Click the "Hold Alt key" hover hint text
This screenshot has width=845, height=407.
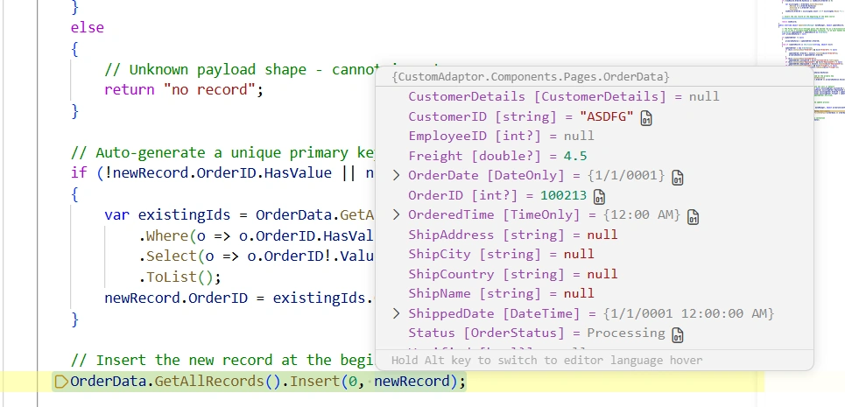pyautogui.click(x=547, y=360)
